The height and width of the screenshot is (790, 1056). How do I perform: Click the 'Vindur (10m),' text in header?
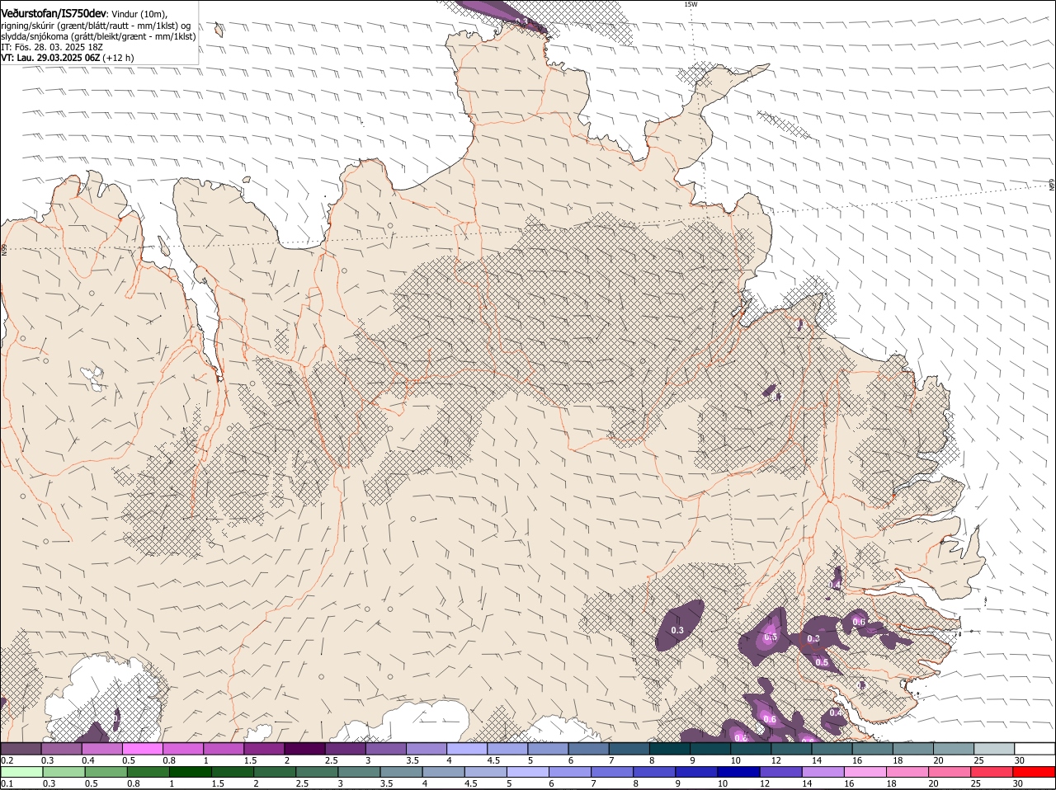tap(139, 14)
